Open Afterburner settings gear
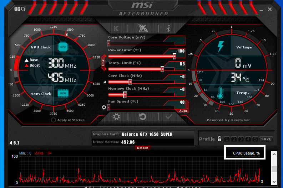 tap(116, 117)
